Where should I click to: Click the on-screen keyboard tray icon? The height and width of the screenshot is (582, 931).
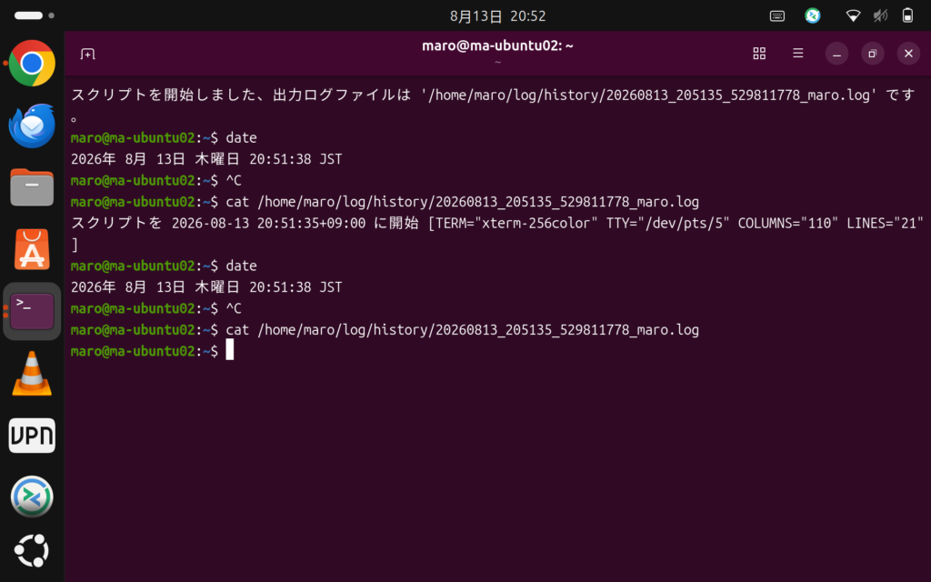pos(777,16)
